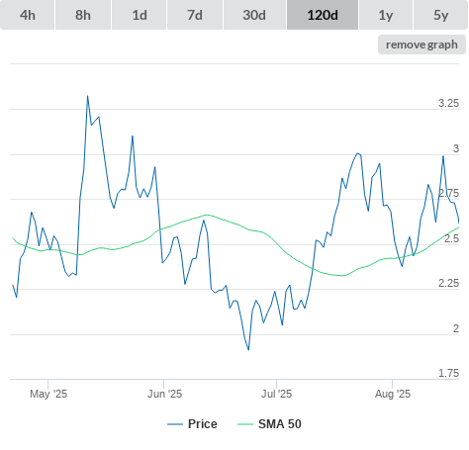The image size is (469, 450).
Task: Switch chart to 1y range
Action: pyautogui.click(x=386, y=15)
